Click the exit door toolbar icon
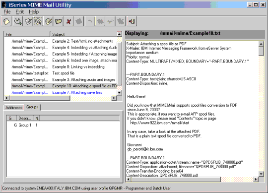Image resolution: width=268 pixels, height=193 pixels. 132,21
